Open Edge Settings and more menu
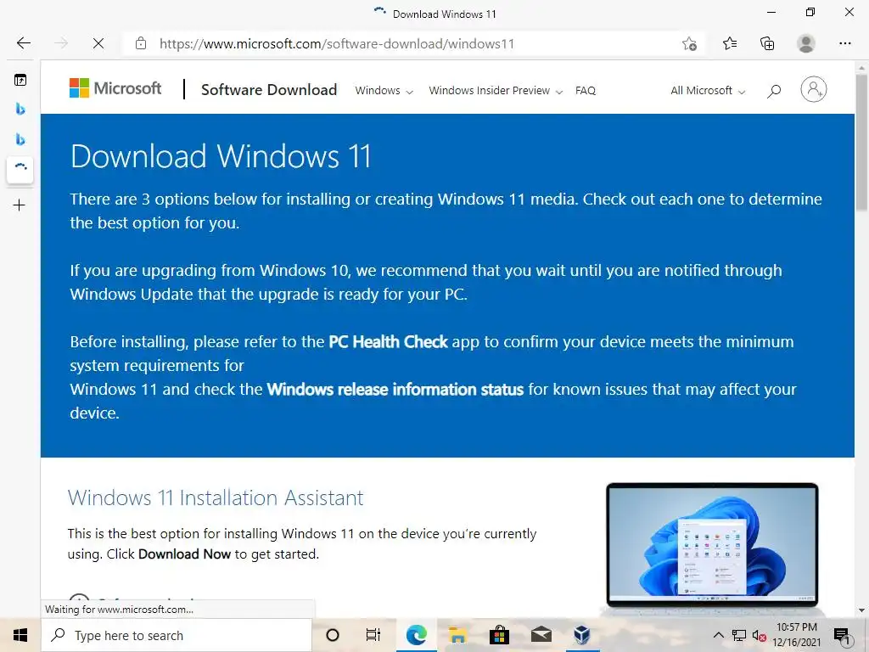This screenshot has height=652, width=869. click(844, 43)
